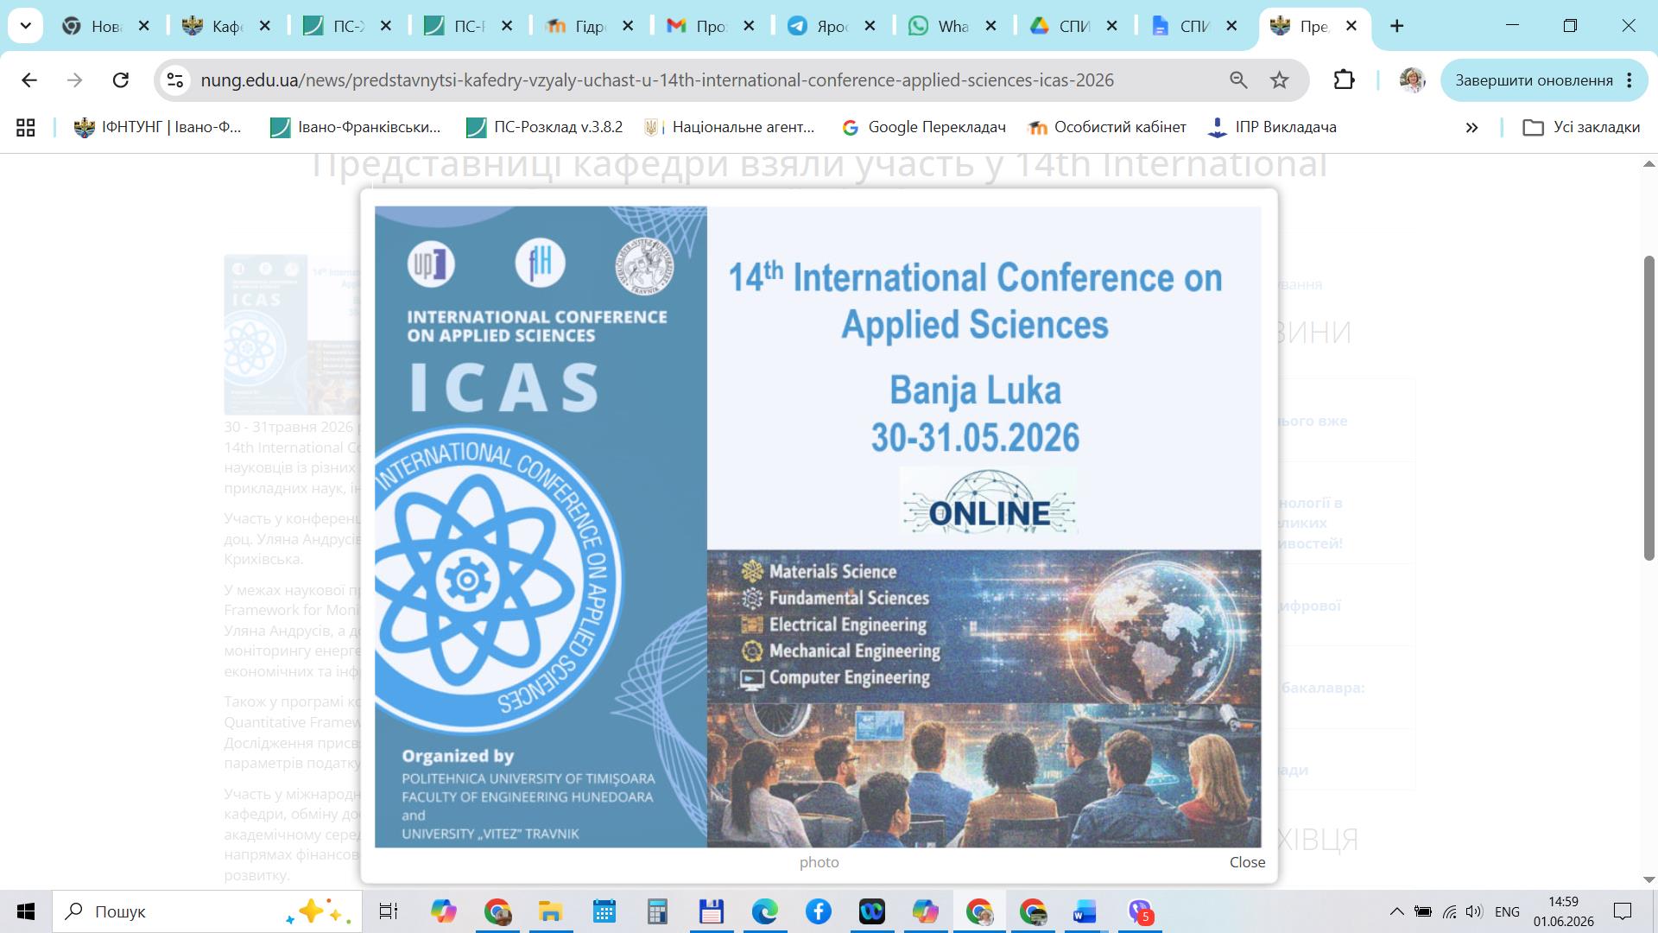Open the zoom magnifier icon in address bar

pos(1238,80)
